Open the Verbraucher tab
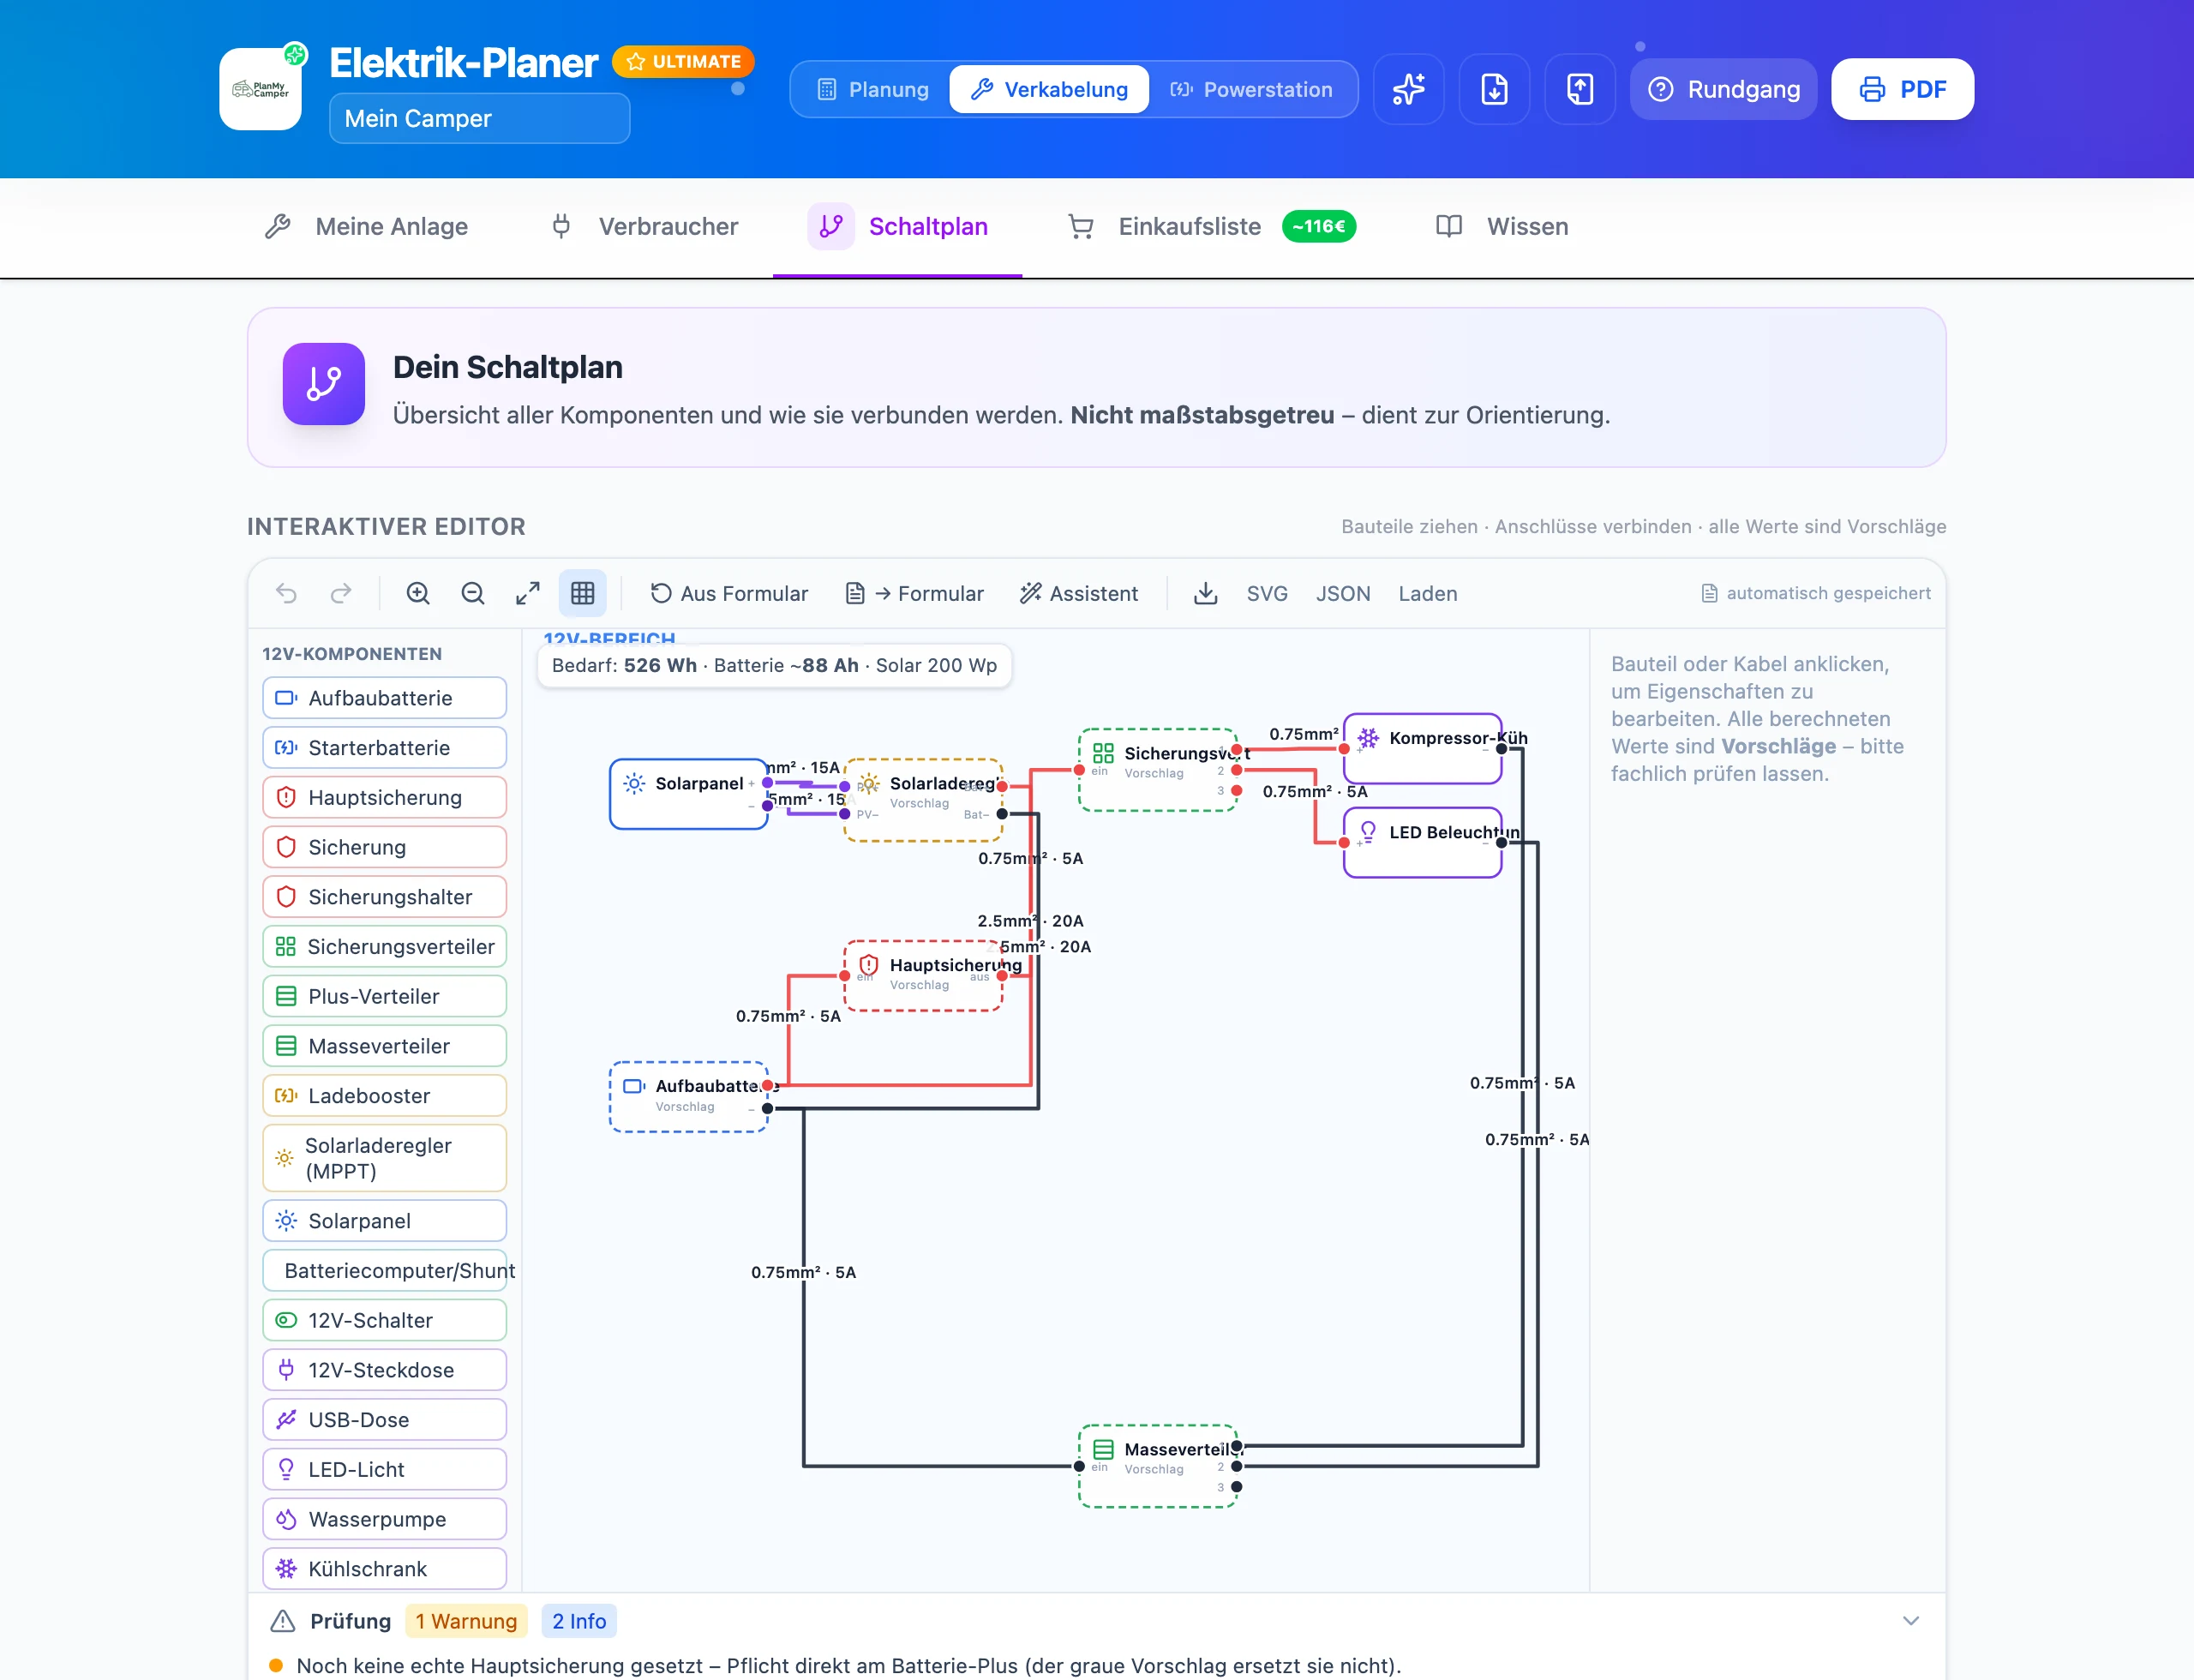This screenshot has height=1680, width=2194. (645, 226)
